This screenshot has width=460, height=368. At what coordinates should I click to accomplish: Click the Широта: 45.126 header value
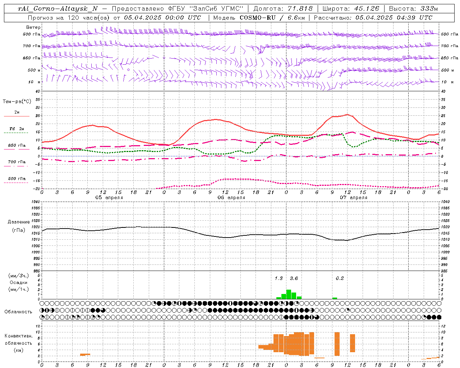(x=351, y=9)
